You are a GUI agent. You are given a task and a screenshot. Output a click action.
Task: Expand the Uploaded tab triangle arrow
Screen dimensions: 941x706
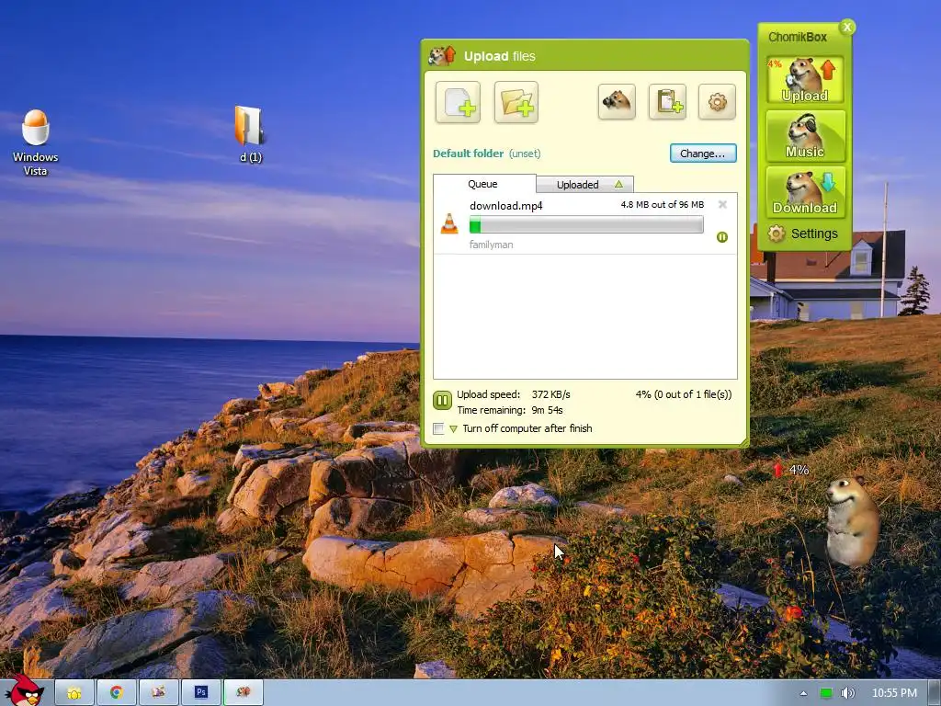pos(618,184)
